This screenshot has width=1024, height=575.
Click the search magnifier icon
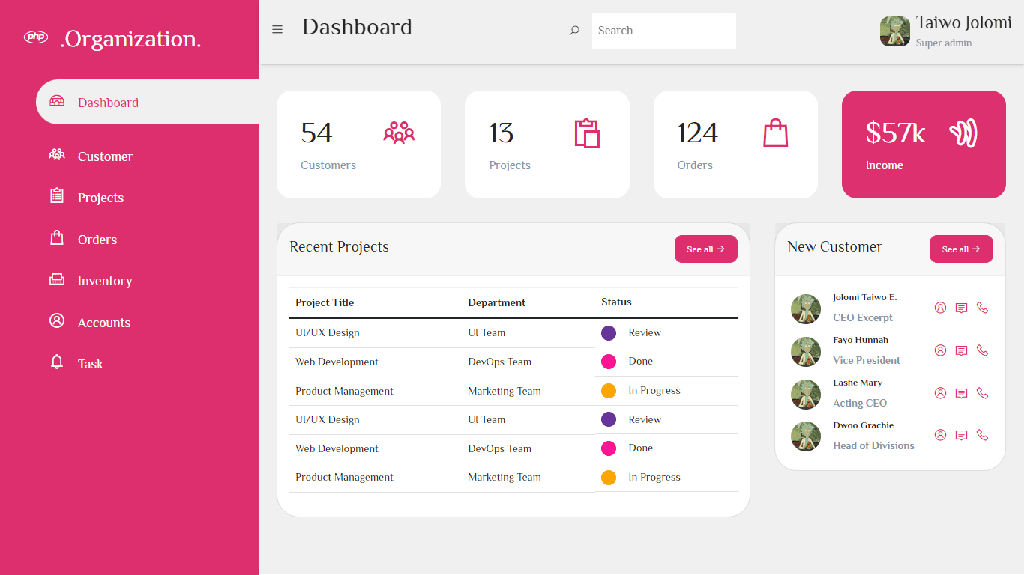[x=574, y=31]
